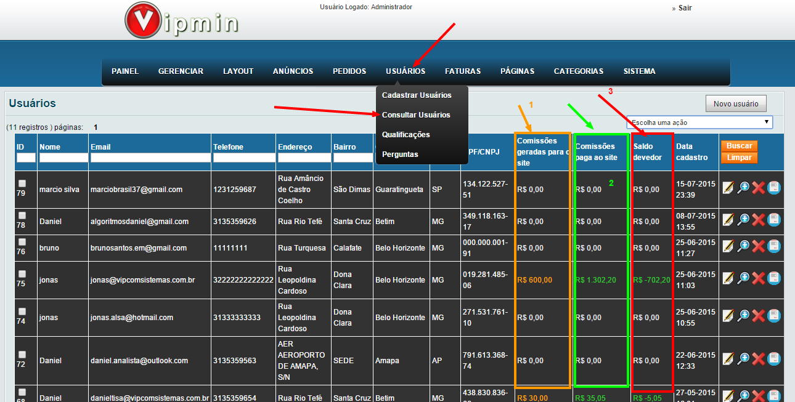Edit the user with ID 78 using the pencil icon
This screenshot has height=402, width=795.
coord(728,220)
